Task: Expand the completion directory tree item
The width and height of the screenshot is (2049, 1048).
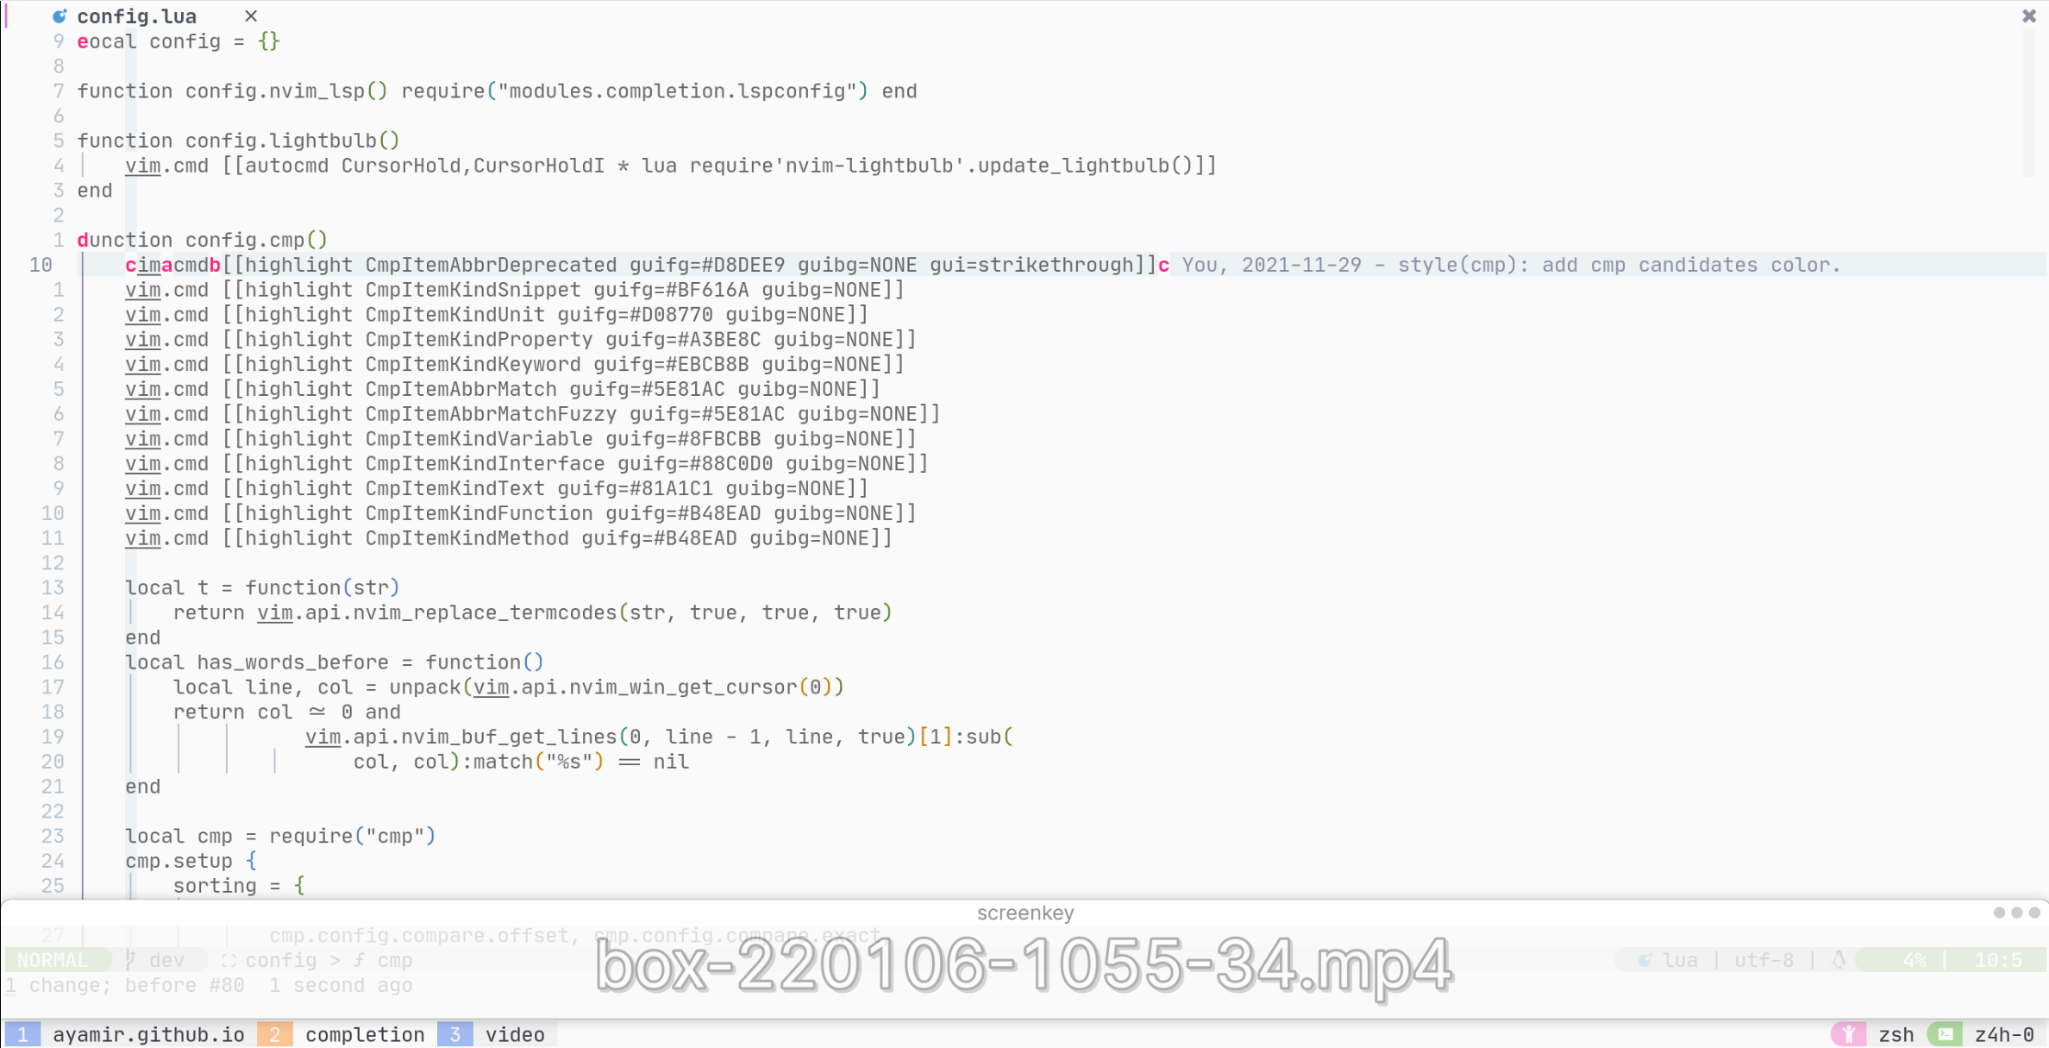Action: click(363, 1033)
